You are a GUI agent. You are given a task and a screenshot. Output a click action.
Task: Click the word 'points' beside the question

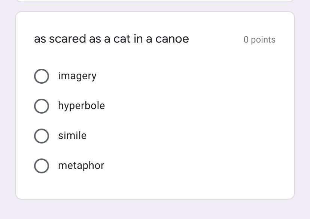263,40
